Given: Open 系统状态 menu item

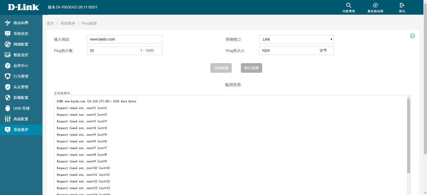Looking at the screenshot, I should [21, 33].
